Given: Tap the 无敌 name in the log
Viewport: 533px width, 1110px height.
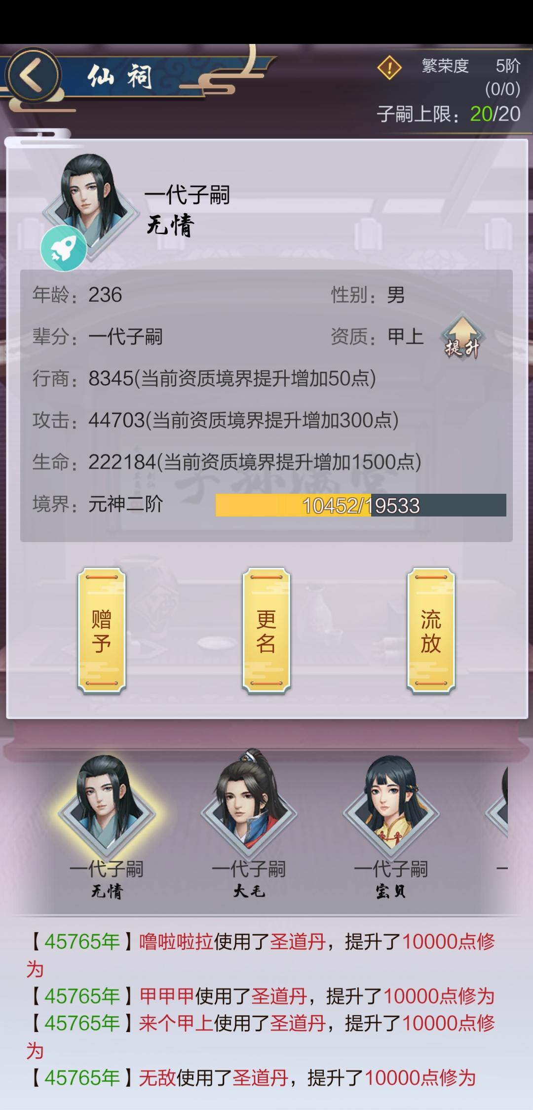Looking at the screenshot, I should [x=157, y=1077].
